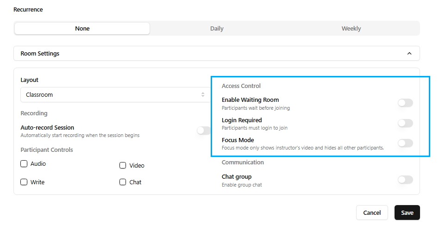The height and width of the screenshot is (225, 439).
Task: Click the Cancel button
Action: coord(372,213)
